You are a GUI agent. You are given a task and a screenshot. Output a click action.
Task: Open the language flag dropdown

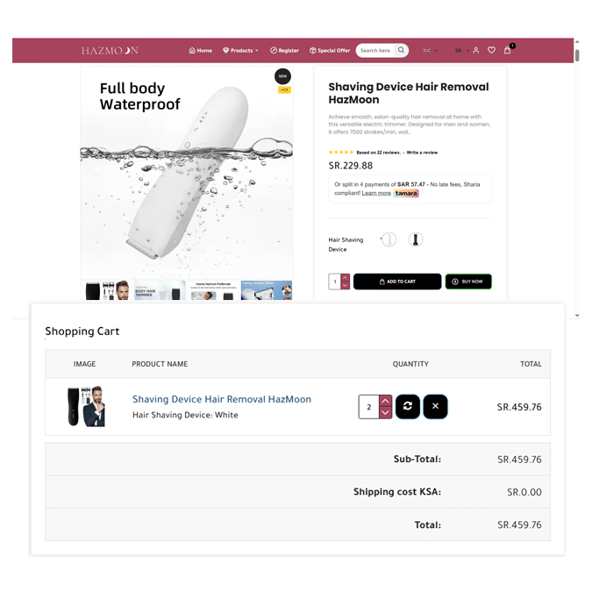point(430,50)
